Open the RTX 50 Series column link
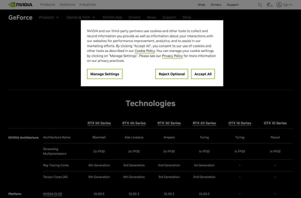 pyautogui.click(x=99, y=123)
